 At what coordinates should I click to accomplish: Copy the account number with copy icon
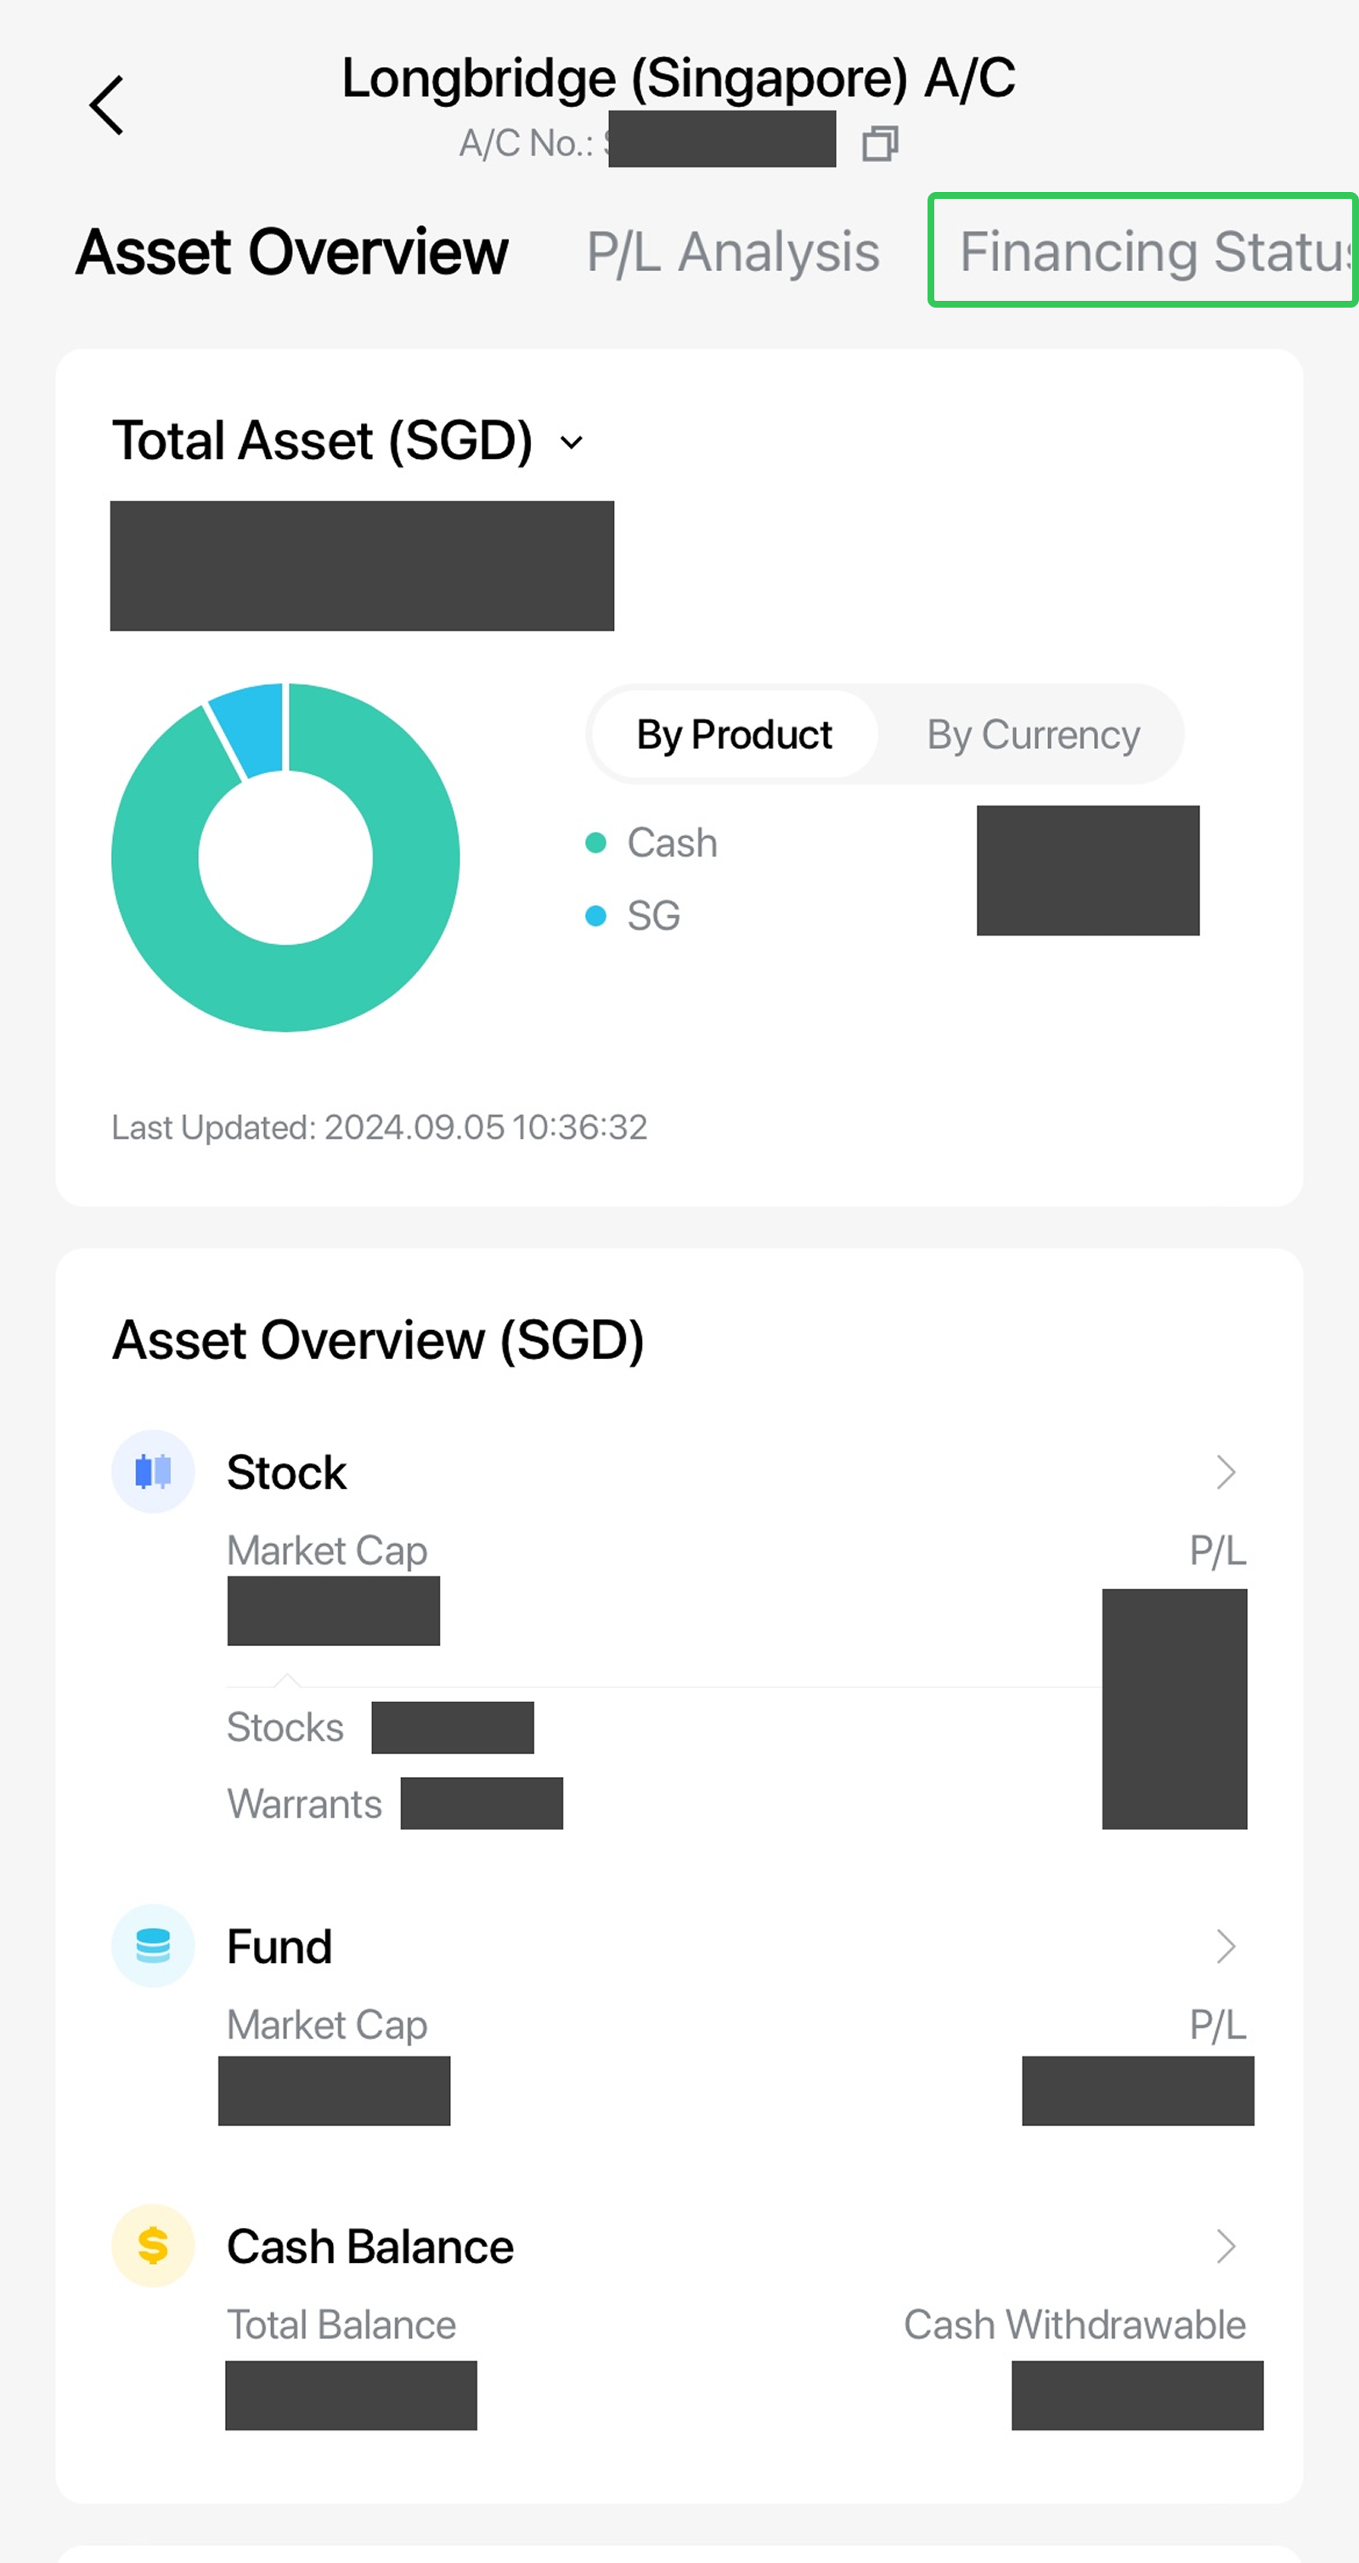coord(880,144)
